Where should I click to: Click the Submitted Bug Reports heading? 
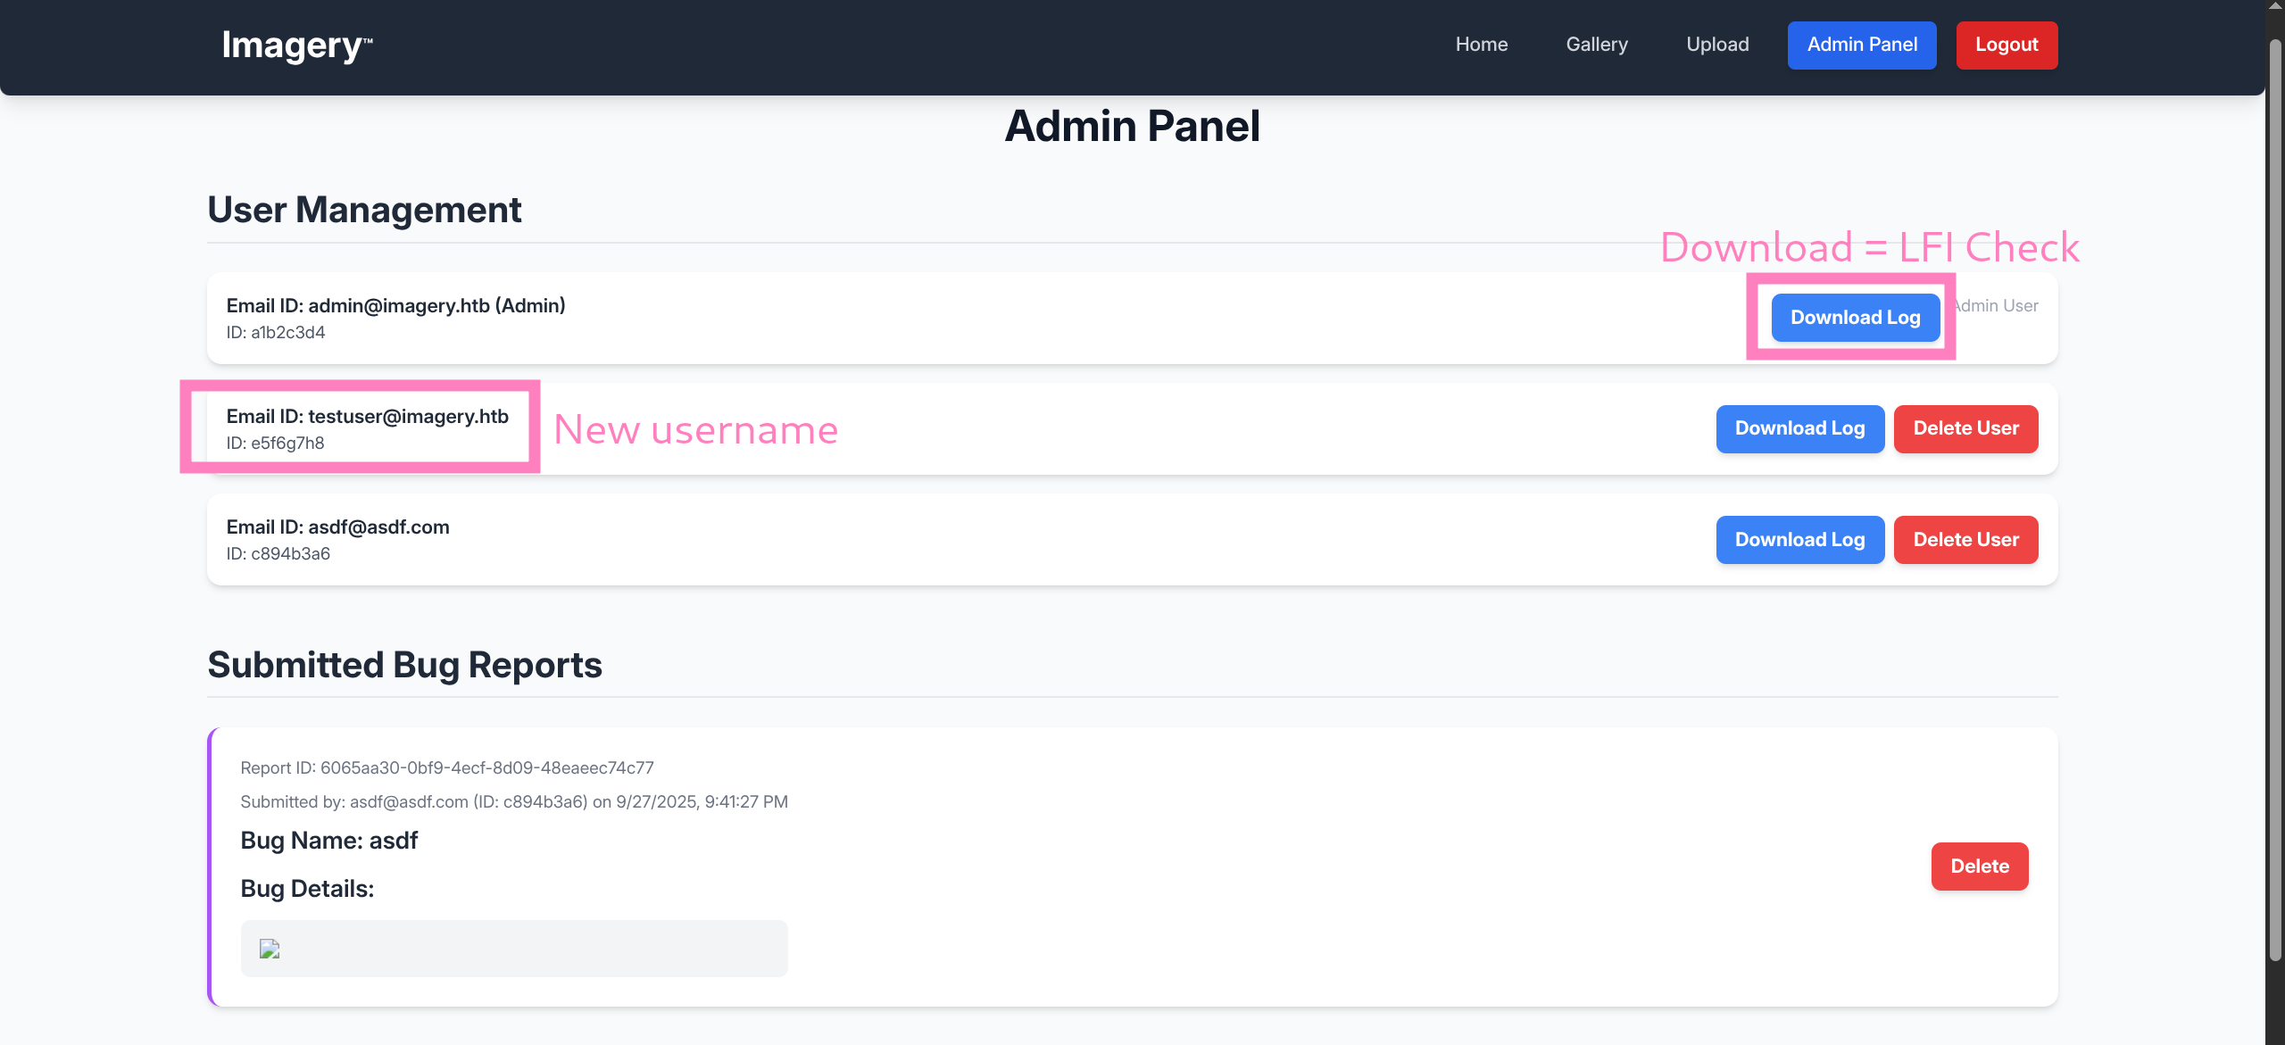click(x=404, y=665)
